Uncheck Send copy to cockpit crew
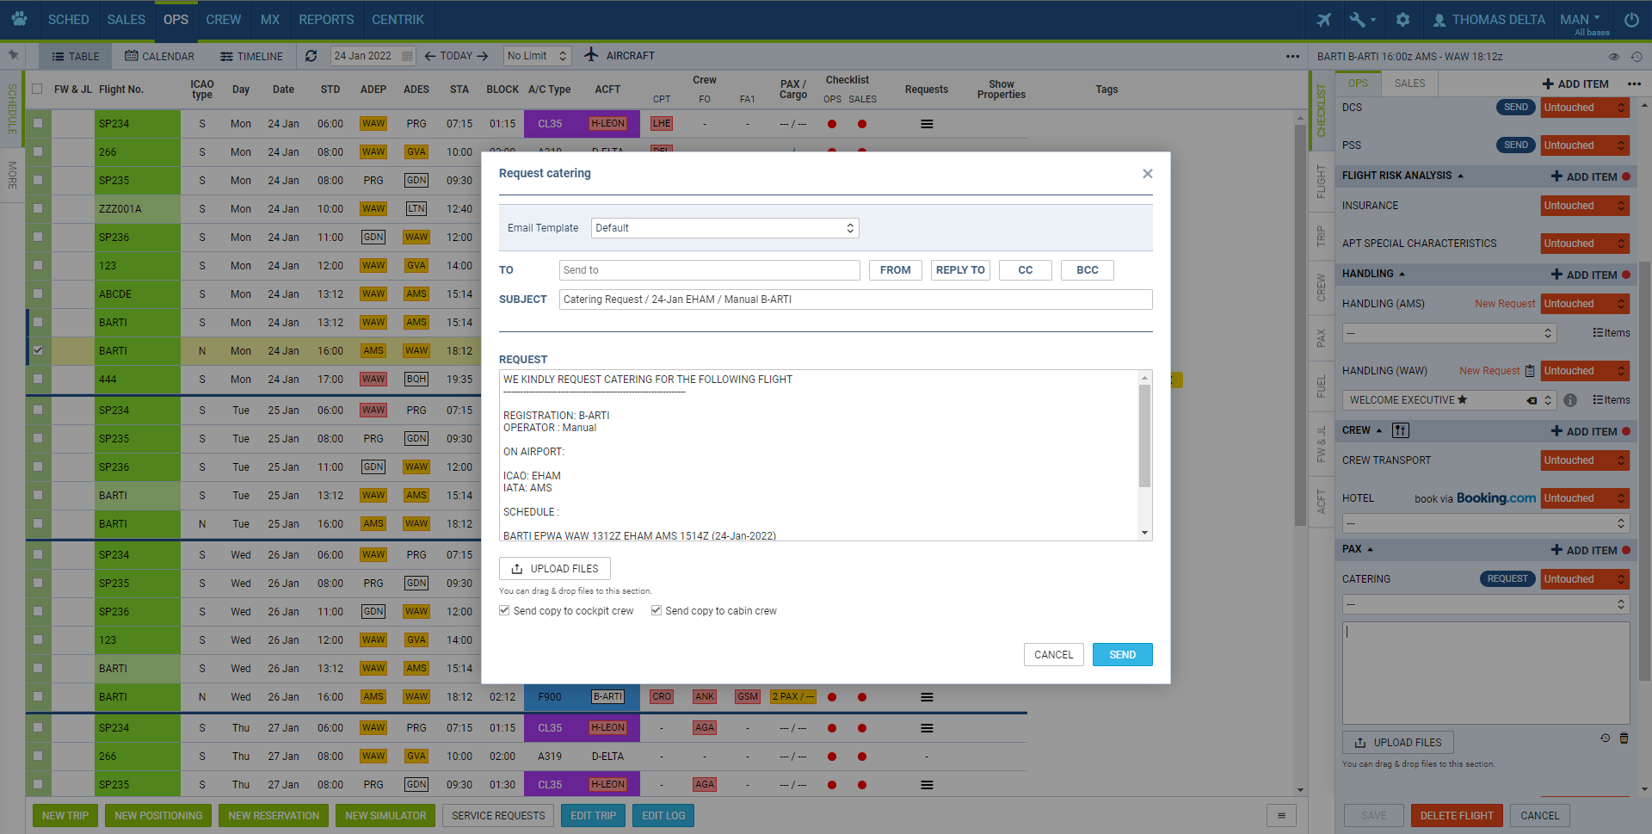Screen dimensions: 1652x834 coord(504,610)
